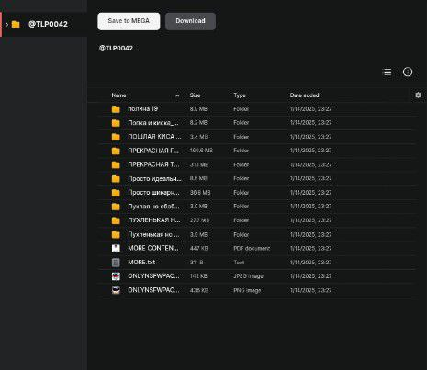Image resolution: width=427 pixels, height=370 pixels.
Task: Click the MORE.txt text file icon
Action: pyautogui.click(x=116, y=263)
